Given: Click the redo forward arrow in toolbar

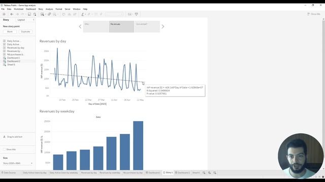Looking at the screenshot, I should click(x=17, y=14).
